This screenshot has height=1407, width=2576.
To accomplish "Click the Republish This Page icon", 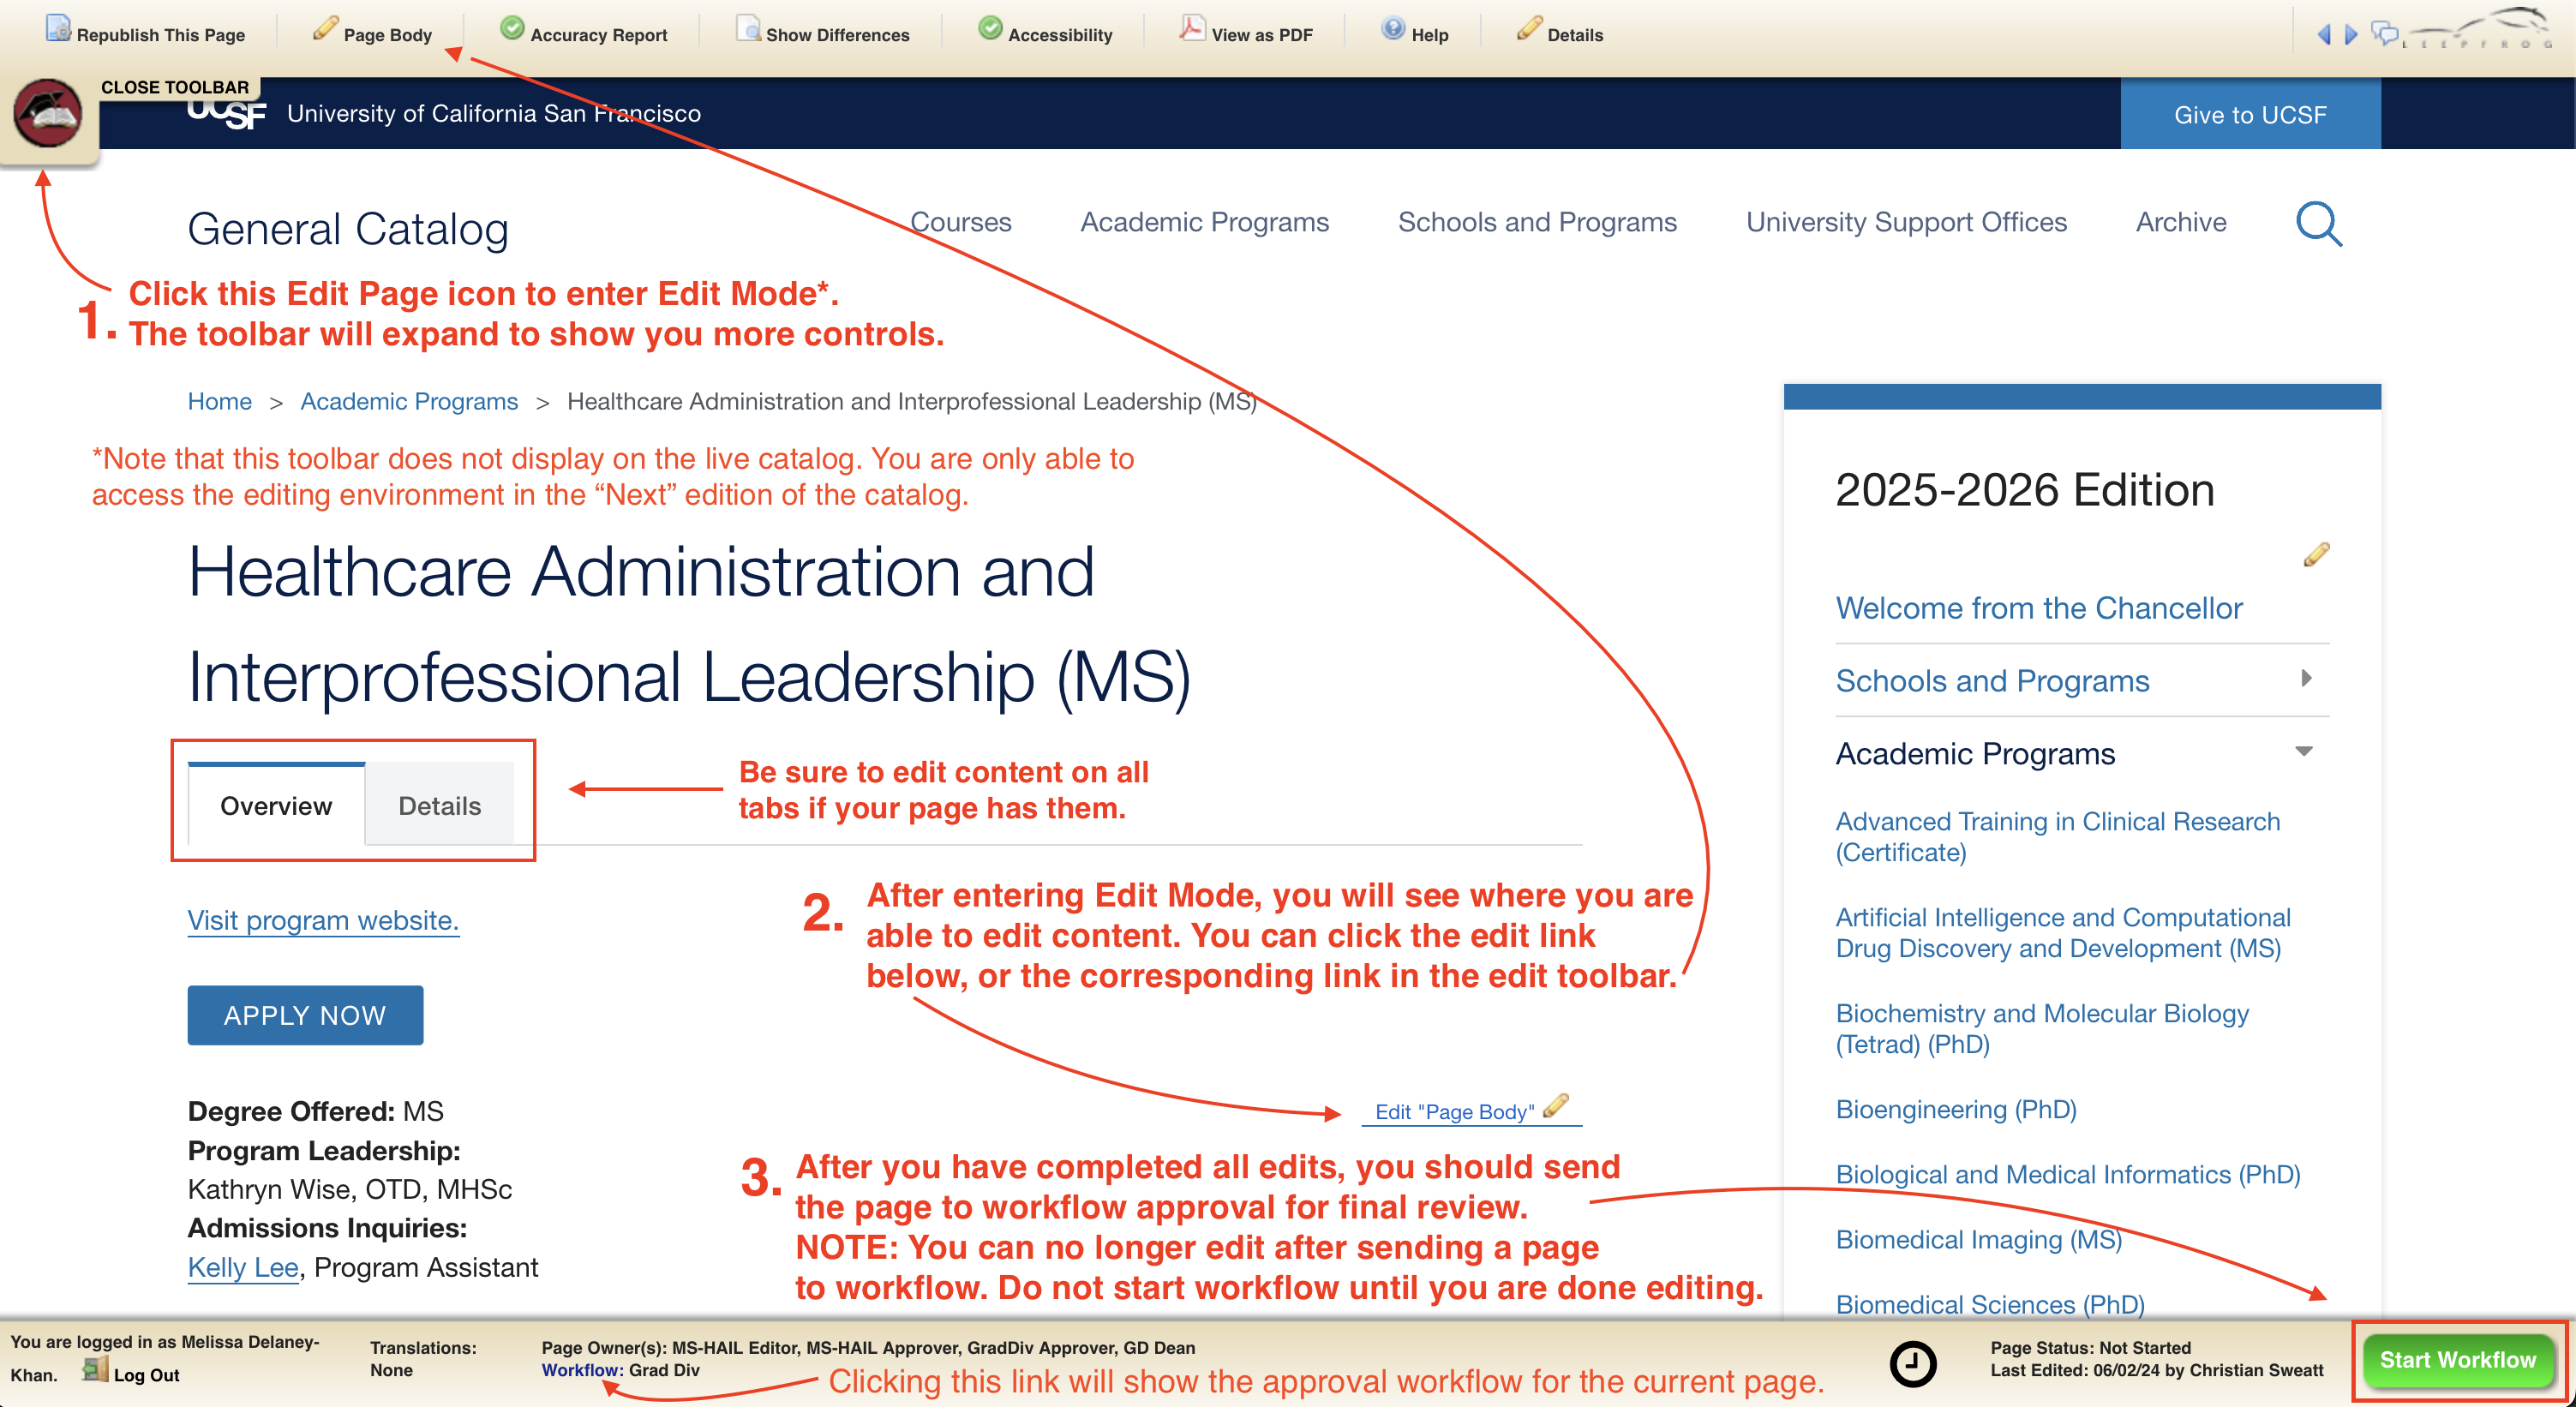I will [x=58, y=29].
